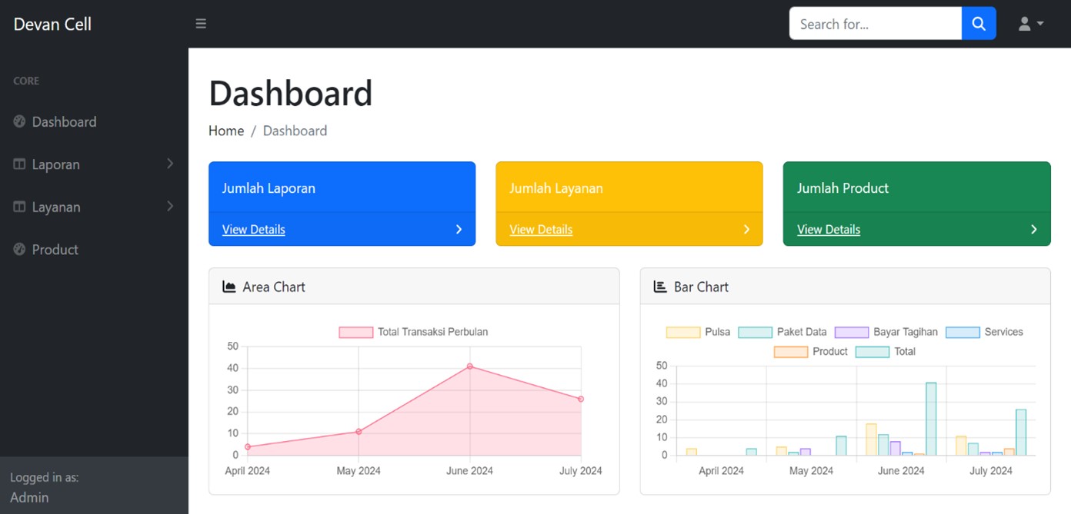Click the arrow on Jumlah Laporan card
Screen dimensions: 1071x514
[459, 229]
